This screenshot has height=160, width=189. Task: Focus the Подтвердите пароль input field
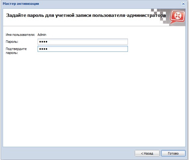point(83,49)
